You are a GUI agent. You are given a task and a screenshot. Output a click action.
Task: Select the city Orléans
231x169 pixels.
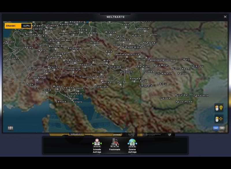pos(13,58)
